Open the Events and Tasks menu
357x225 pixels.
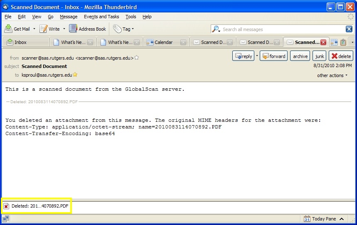(101, 17)
